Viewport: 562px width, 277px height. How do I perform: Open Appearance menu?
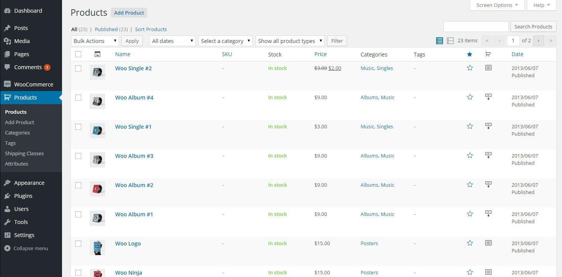click(x=31, y=183)
